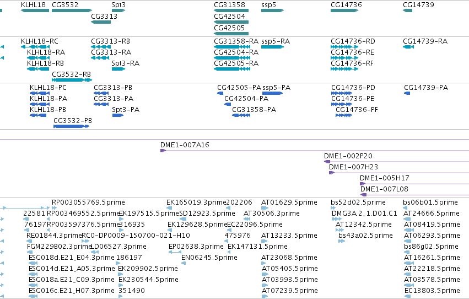
Task: Click the KLHL18-RB transcript
Action: click(38, 69)
